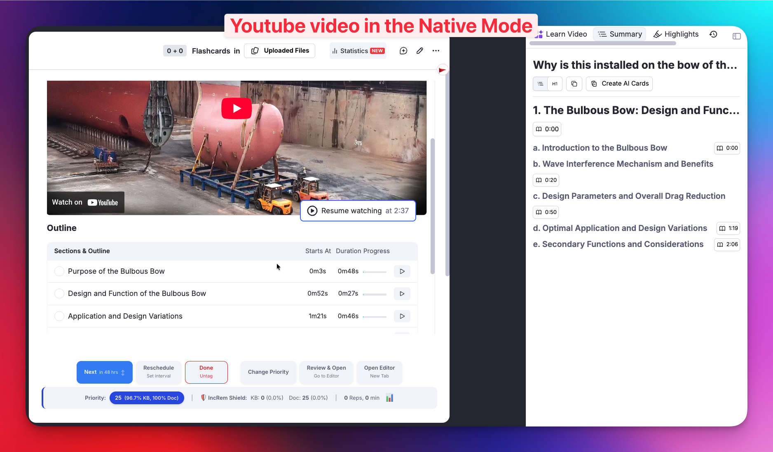Click progress bar for Purpose of the Bulbous Bow
This screenshot has height=452, width=773.
(375, 272)
